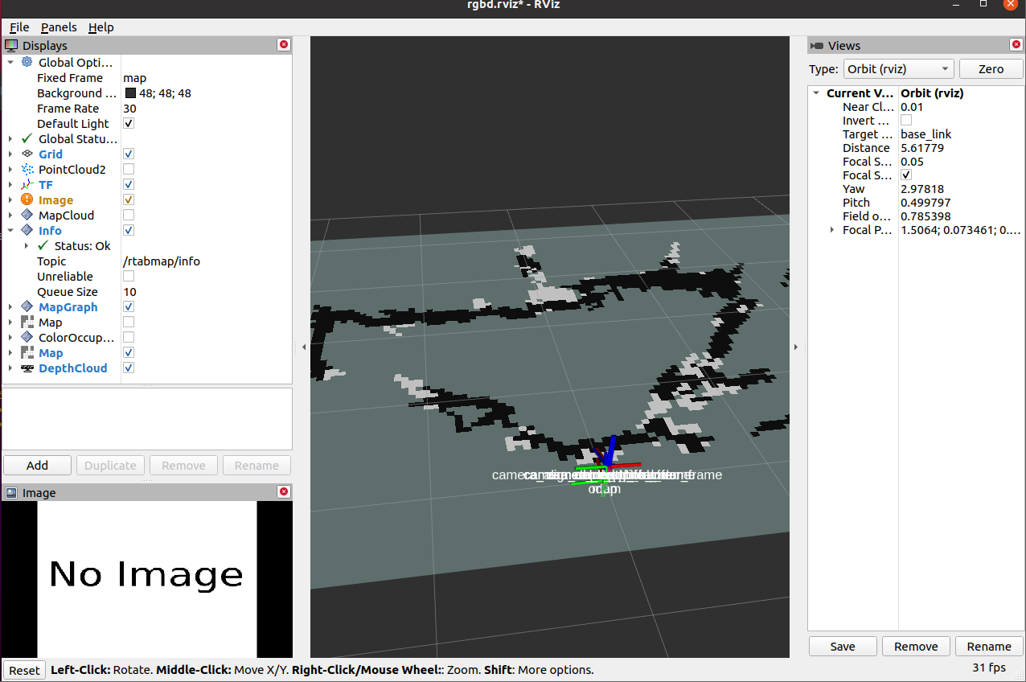This screenshot has width=1026, height=682.
Task: Click the Add button in Displays
Action: click(x=36, y=465)
